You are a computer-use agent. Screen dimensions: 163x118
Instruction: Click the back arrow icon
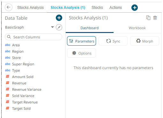click(x=9, y=7)
